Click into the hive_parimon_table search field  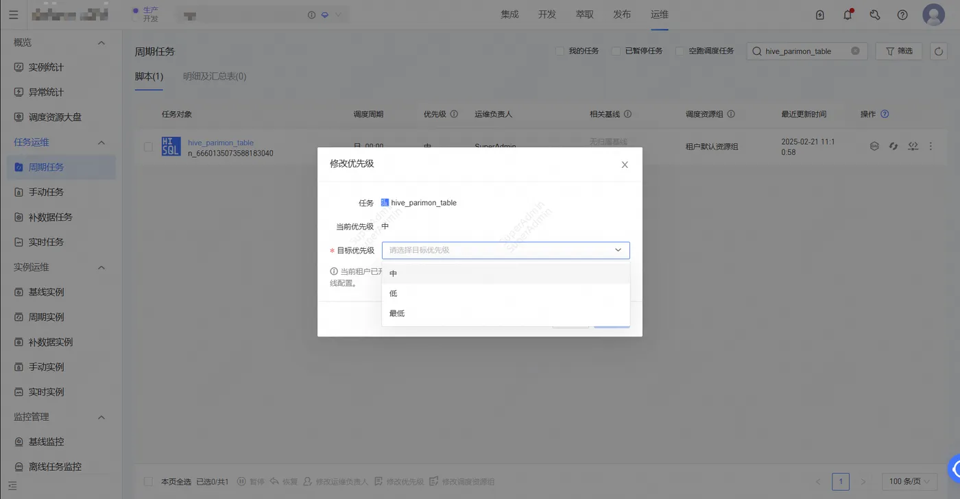coord(806,51)
